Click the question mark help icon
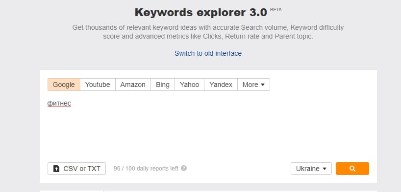The width and height of the screenshot is (401, 192). point(184,168)
